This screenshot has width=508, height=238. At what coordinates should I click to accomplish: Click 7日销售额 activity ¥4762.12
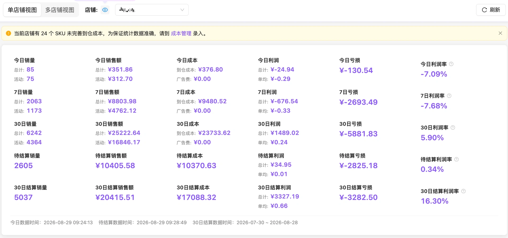click(x=122, y=111)
